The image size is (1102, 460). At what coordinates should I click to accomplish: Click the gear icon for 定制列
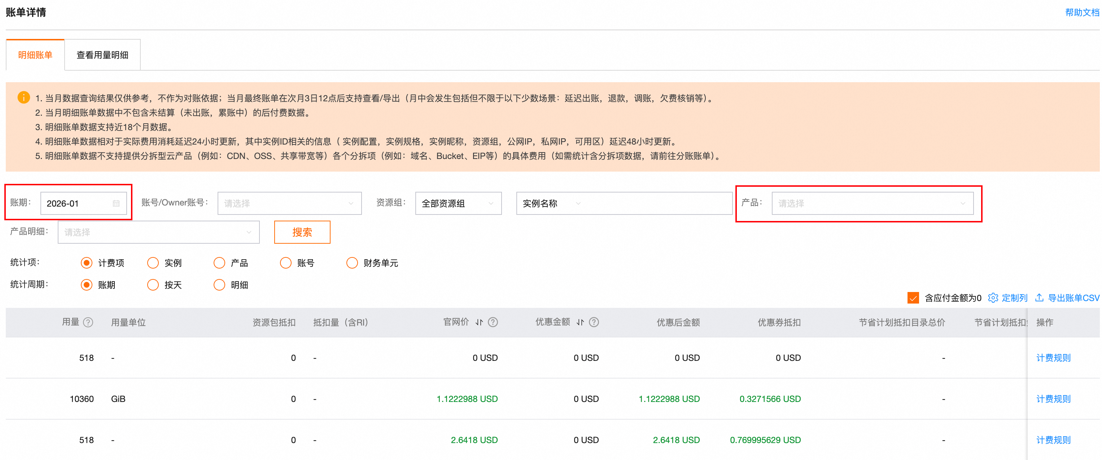[993, 298]
